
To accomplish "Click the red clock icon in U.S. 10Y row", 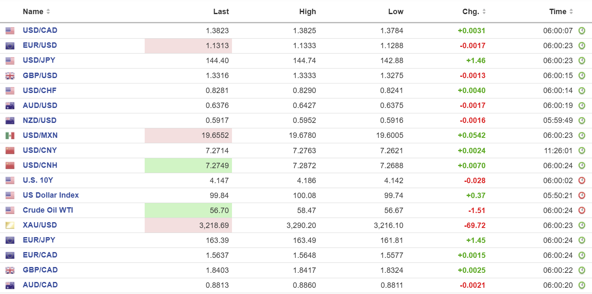I will tap(582, 181).
